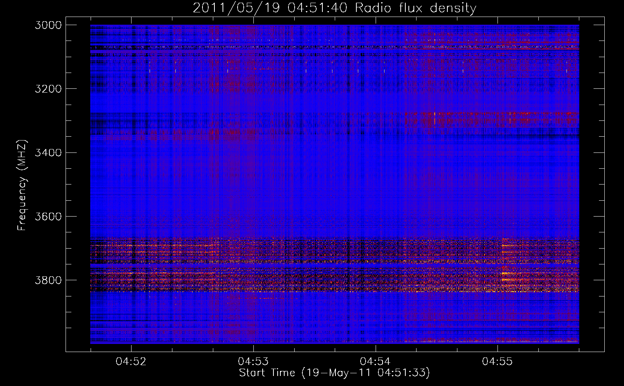Click the 'Start Time (19-May-11 04:51:33)' axis title
The height and width of the screenshot is (386, 624).
[x=334, y=373]
